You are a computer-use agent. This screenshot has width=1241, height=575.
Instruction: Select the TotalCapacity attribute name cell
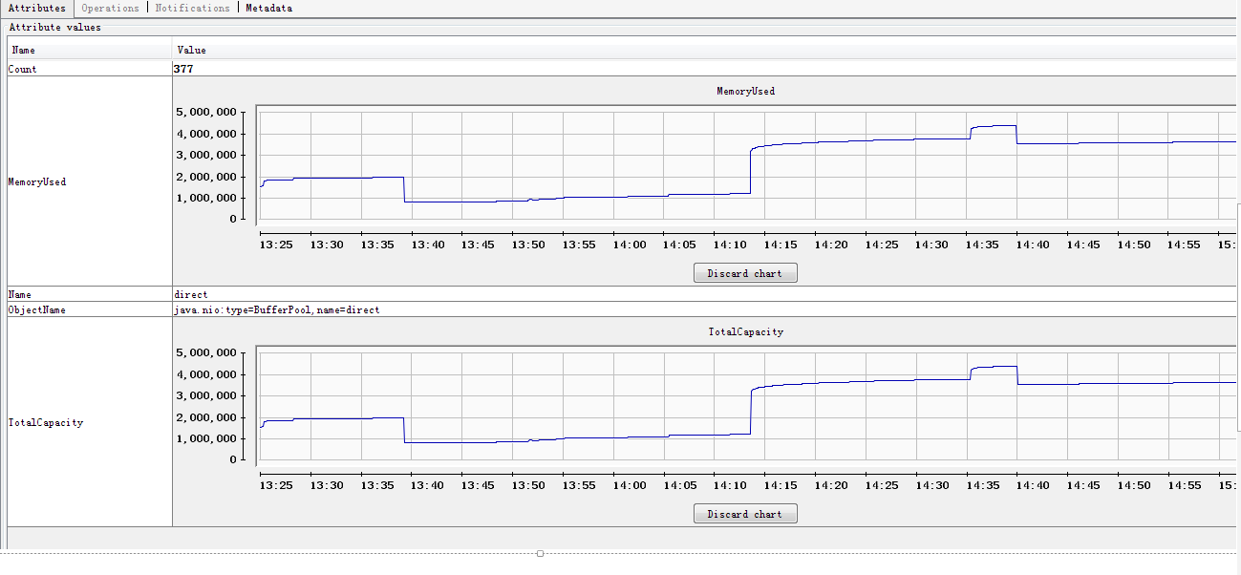click(x=90, y=422)
